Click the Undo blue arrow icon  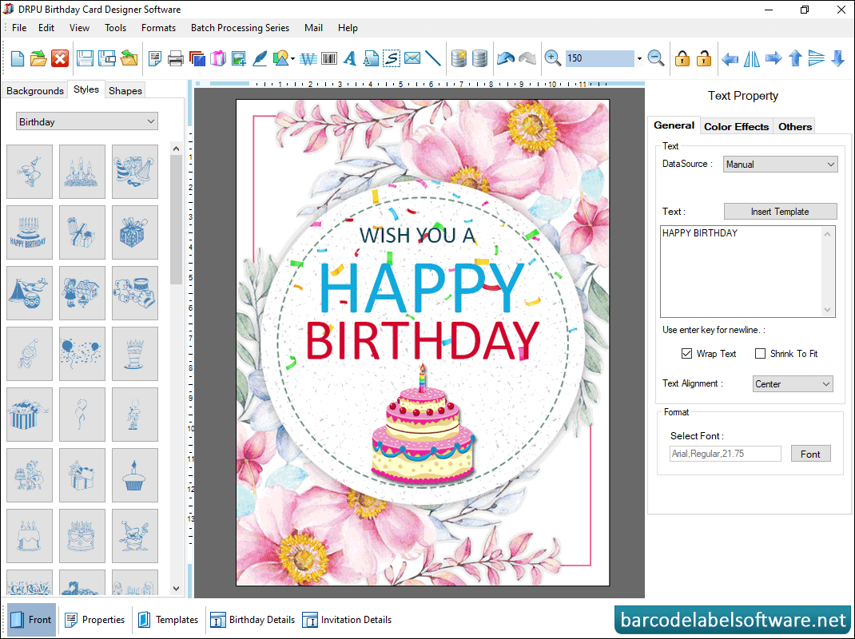point(506,58)
